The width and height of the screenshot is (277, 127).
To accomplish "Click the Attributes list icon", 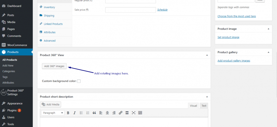I will [41, 32].
